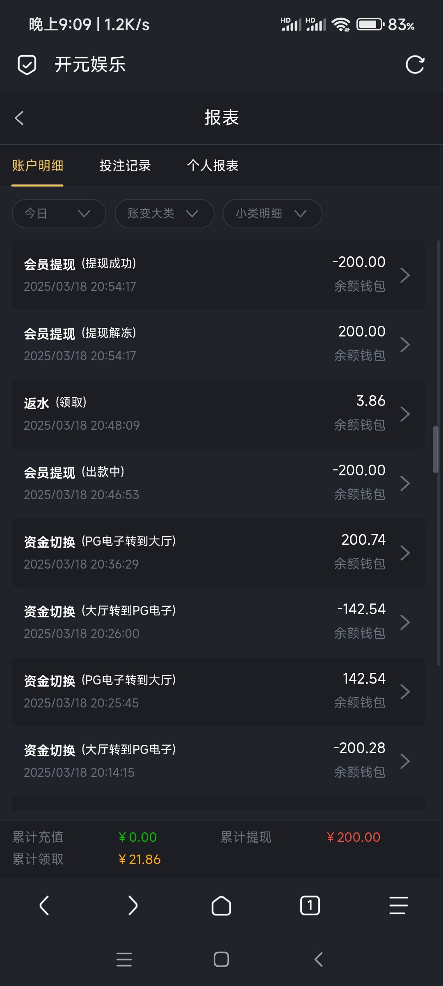
Task: Switch to the 投注记录 tab
Action: pos(125,166)
